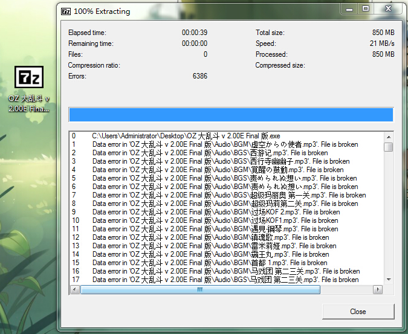Select error row 6 in the BGM folder
Screen dimensions: 408x334
pos(227,187)
